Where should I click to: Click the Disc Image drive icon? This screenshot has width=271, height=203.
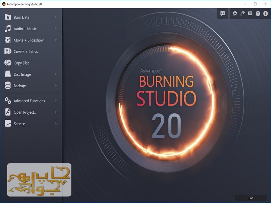tap(8, 74)
